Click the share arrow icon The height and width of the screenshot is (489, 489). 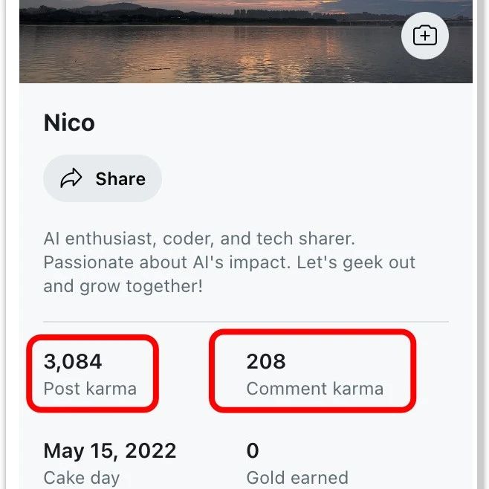(x=71, y=178)
